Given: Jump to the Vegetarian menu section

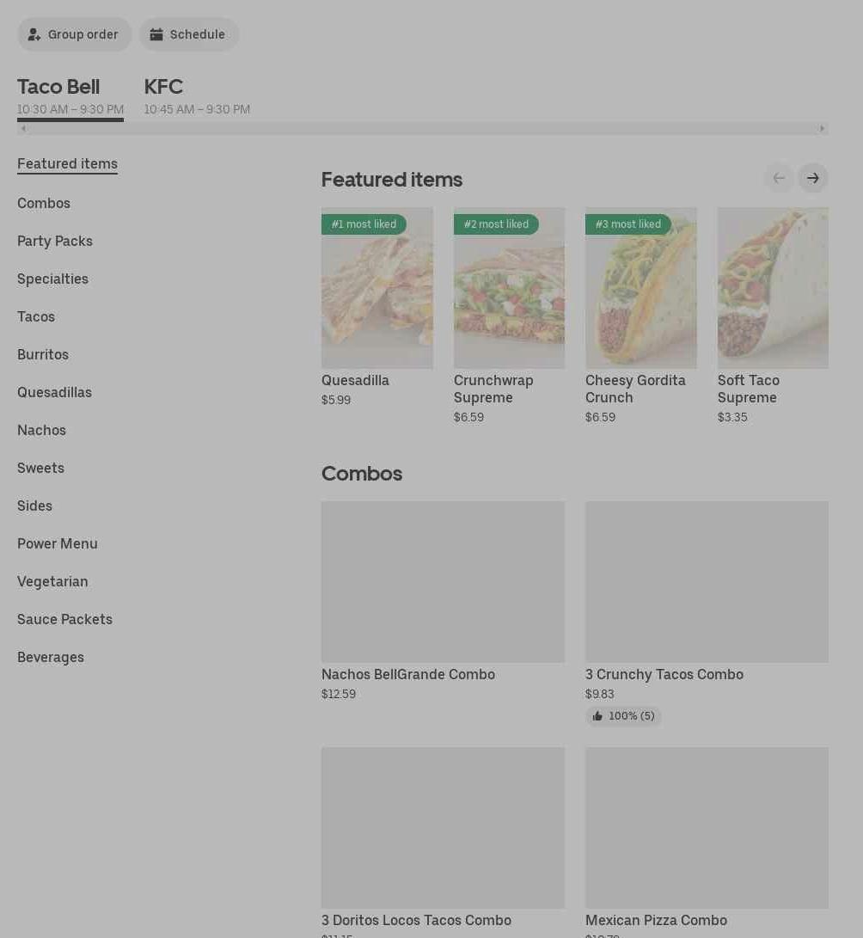Looking at the screenshot, I should point(52,581).
